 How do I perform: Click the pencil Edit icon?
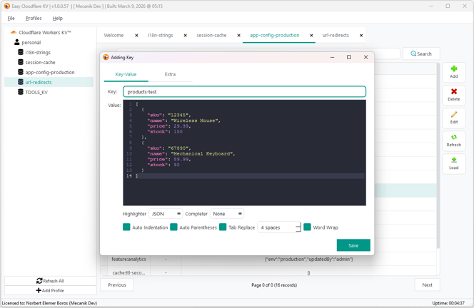pos(454,114)
